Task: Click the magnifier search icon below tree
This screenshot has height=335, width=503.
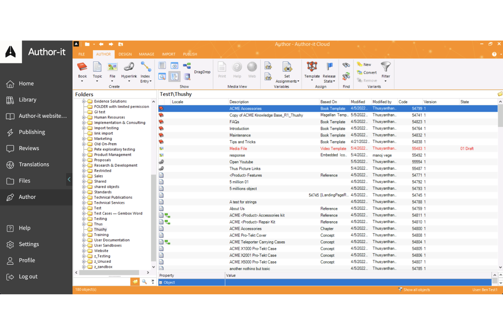Action: click(x=144, y=282)
